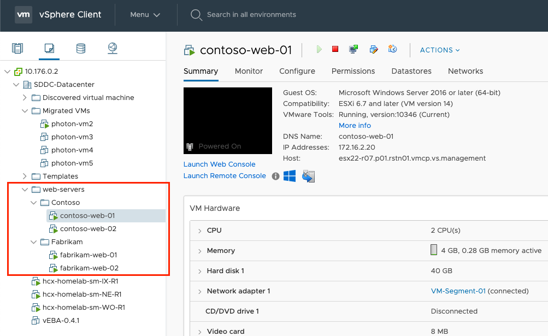Open the Menu at the top bar
This screenshot has width=548, height=336.
[x=145, y=15]
